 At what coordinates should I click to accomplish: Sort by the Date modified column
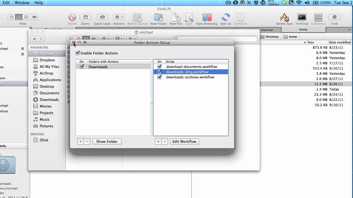click(340, 42)
